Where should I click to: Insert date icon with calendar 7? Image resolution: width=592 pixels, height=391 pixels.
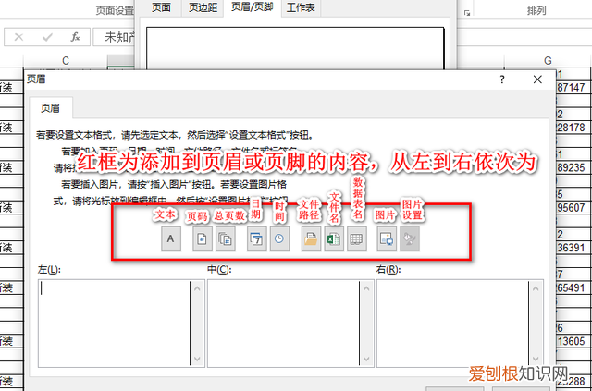click(257, 238)
